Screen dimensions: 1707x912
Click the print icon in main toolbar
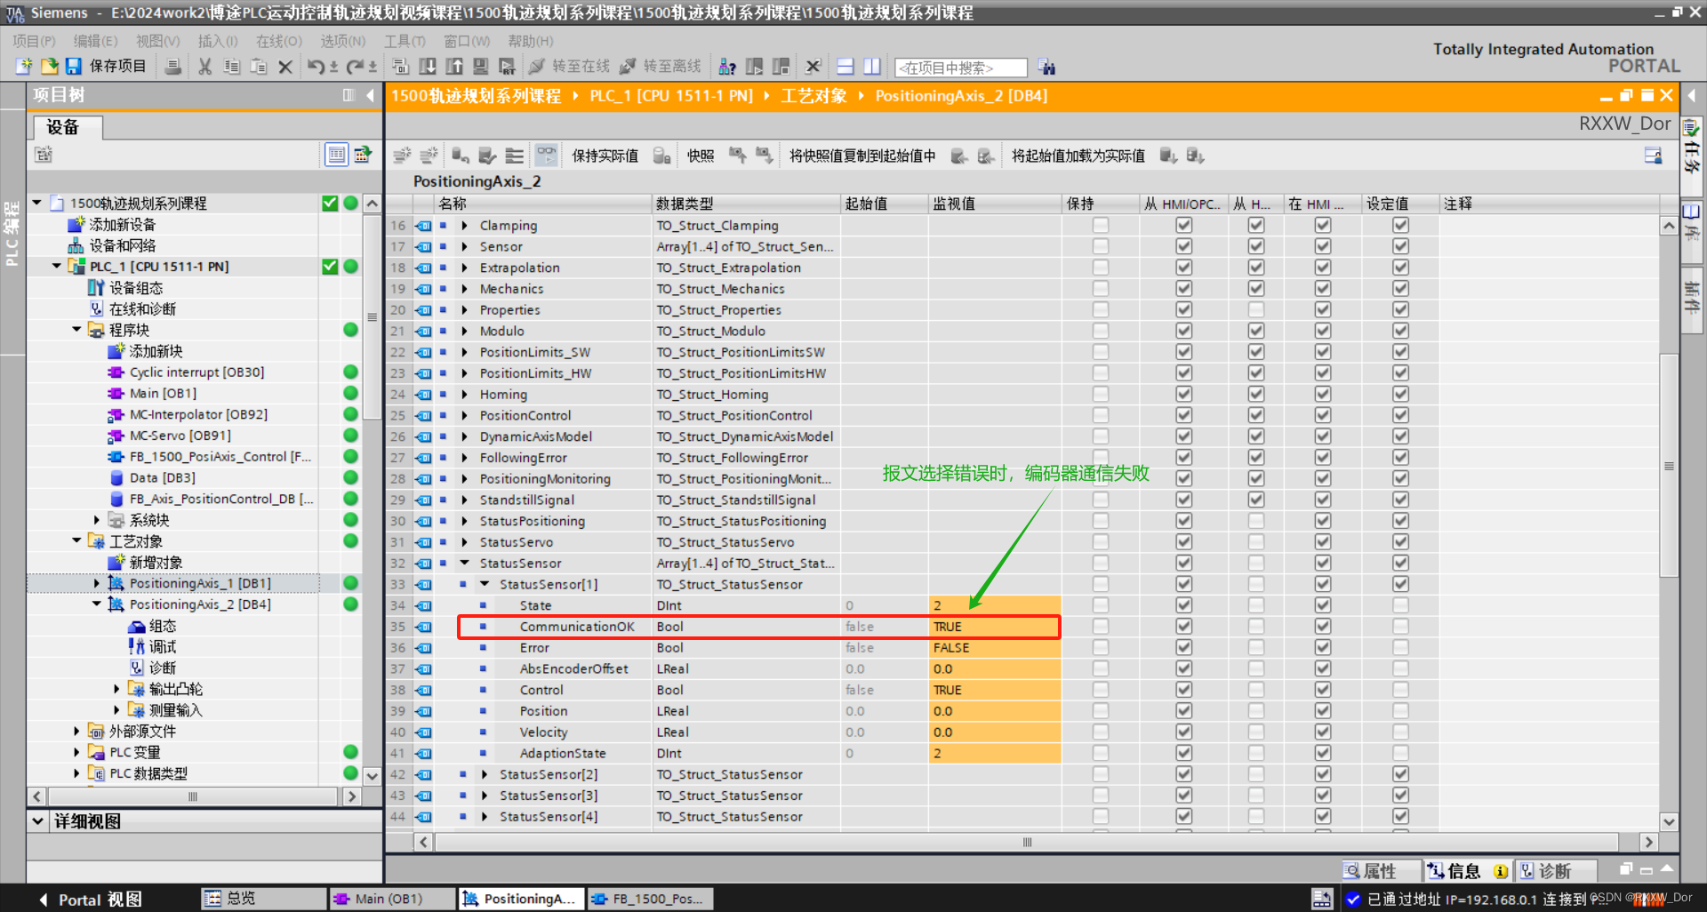pos(174,67)
